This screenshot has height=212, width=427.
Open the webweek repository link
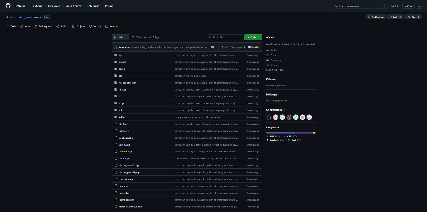(34, 17)
